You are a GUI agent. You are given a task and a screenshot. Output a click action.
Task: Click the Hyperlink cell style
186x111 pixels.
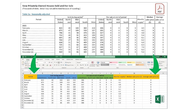pyautogui.click(x=130, y=65)
